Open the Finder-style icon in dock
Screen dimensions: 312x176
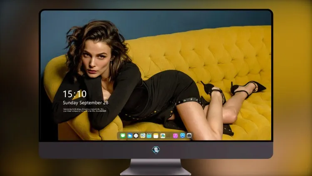[x=143, y=136]
